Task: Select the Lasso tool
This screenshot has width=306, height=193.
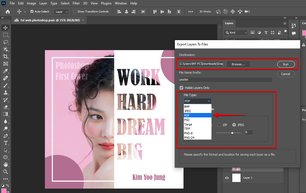Action: [x=5, y=42]
